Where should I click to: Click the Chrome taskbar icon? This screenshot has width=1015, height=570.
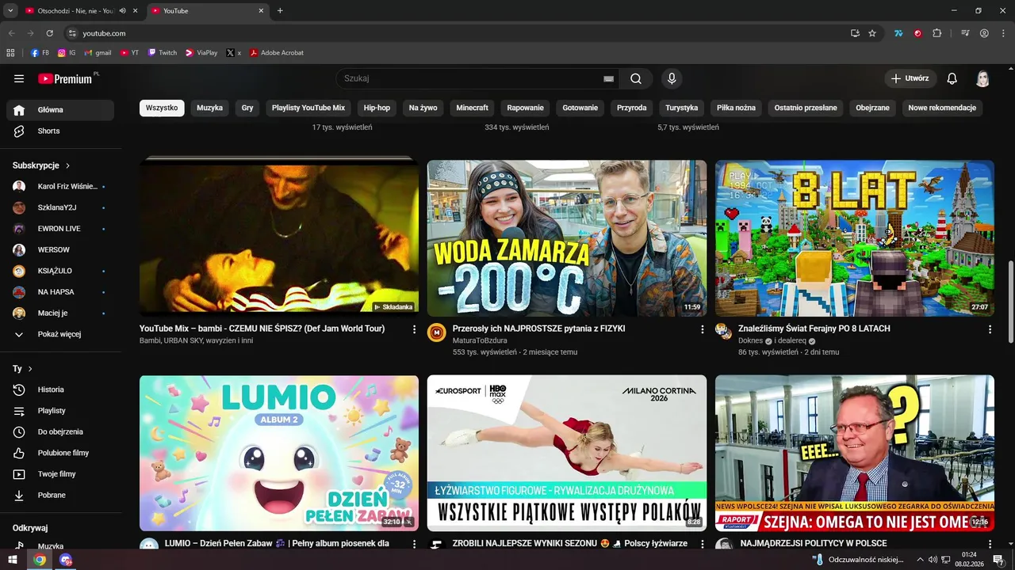(40, 560)
